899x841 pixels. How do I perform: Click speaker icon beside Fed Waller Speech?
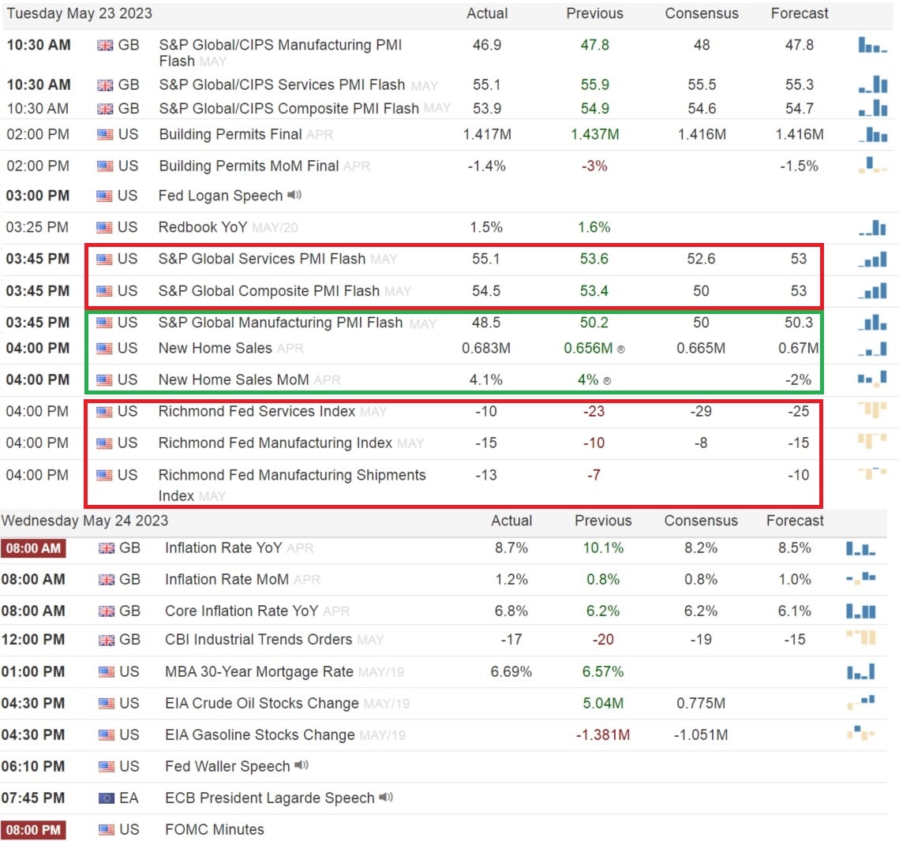pos(301,764)
